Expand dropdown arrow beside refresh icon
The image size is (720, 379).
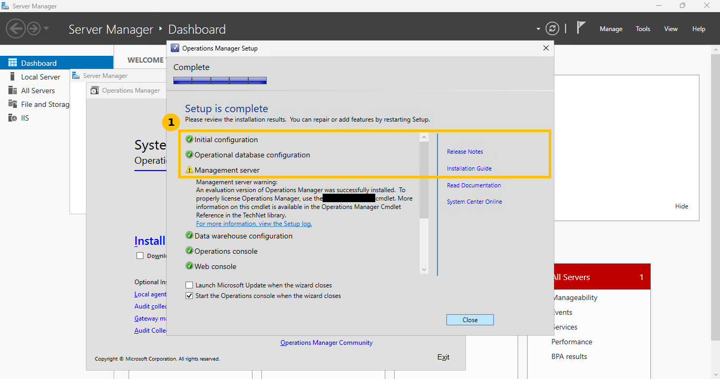(x=538, y=29)
